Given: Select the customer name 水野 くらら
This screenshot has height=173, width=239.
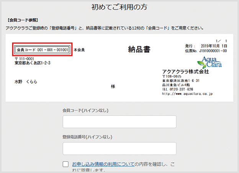Looking at the screenshot, I should click(x=29, y=82).
